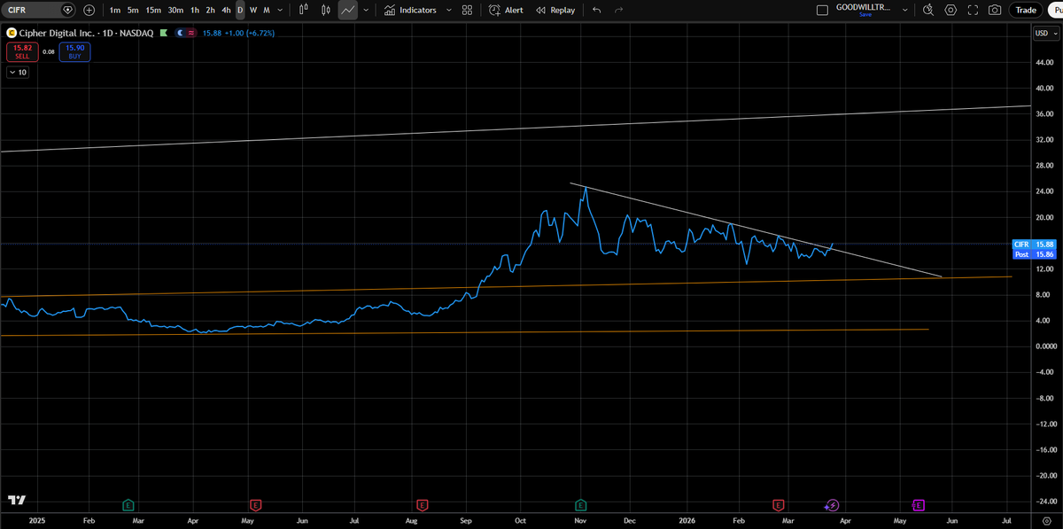Expand the manage layouts dropdown arrow
This screenshot has height=529, width=1063.
(x=904, y=10)
